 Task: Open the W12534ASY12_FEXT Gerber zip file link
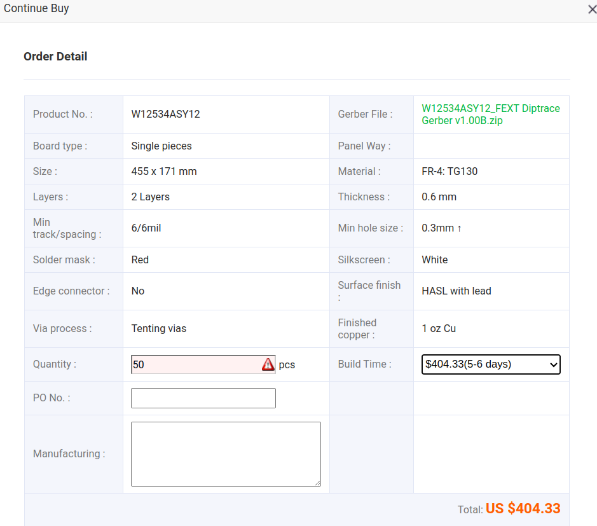(490, 114)
